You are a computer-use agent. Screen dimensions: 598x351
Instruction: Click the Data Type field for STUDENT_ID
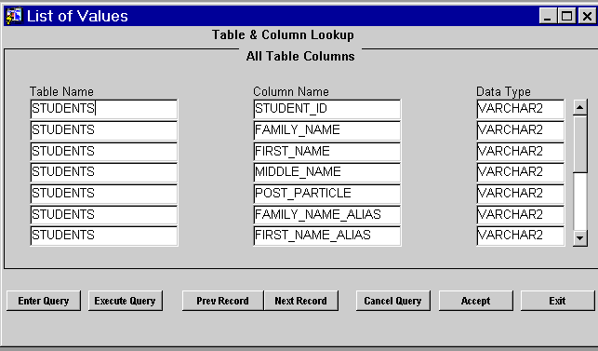(x=520, y=109)
